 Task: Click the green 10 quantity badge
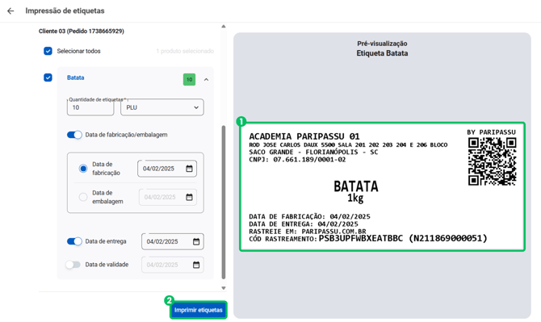pos(189,80)
